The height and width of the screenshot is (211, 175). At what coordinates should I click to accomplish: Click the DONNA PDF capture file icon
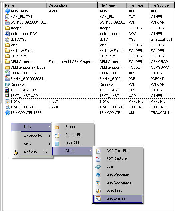click(x=7, y=22)
